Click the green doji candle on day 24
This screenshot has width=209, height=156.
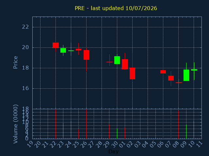[71, 51]
